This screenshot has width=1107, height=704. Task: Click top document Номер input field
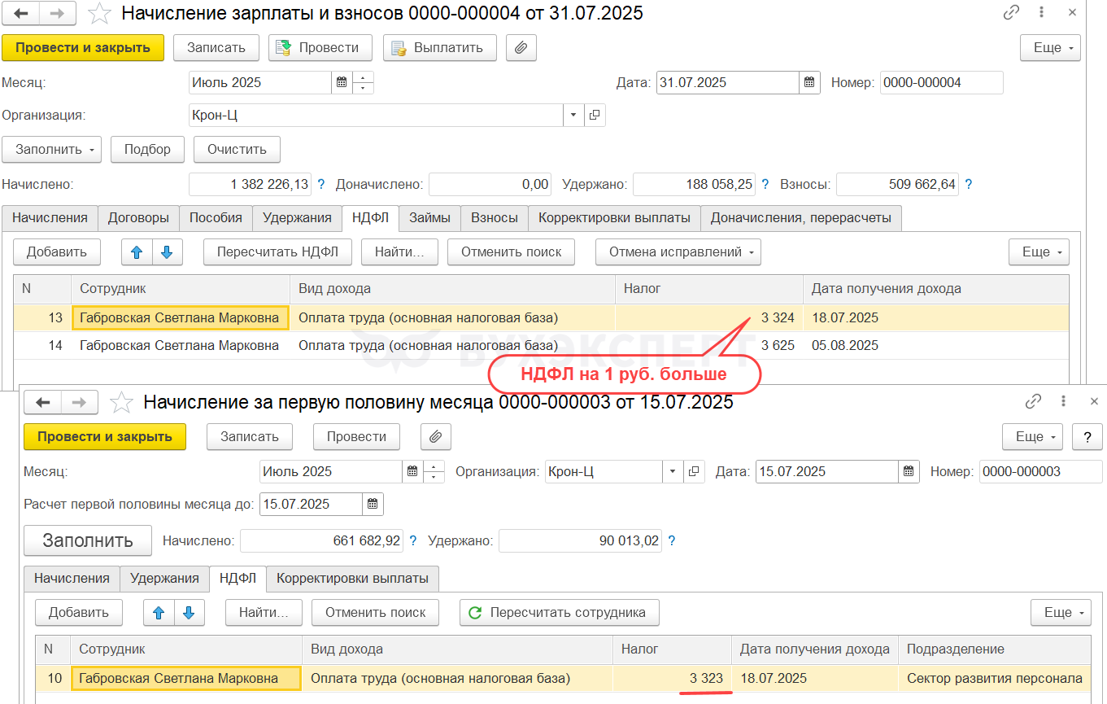pos(941,82)
